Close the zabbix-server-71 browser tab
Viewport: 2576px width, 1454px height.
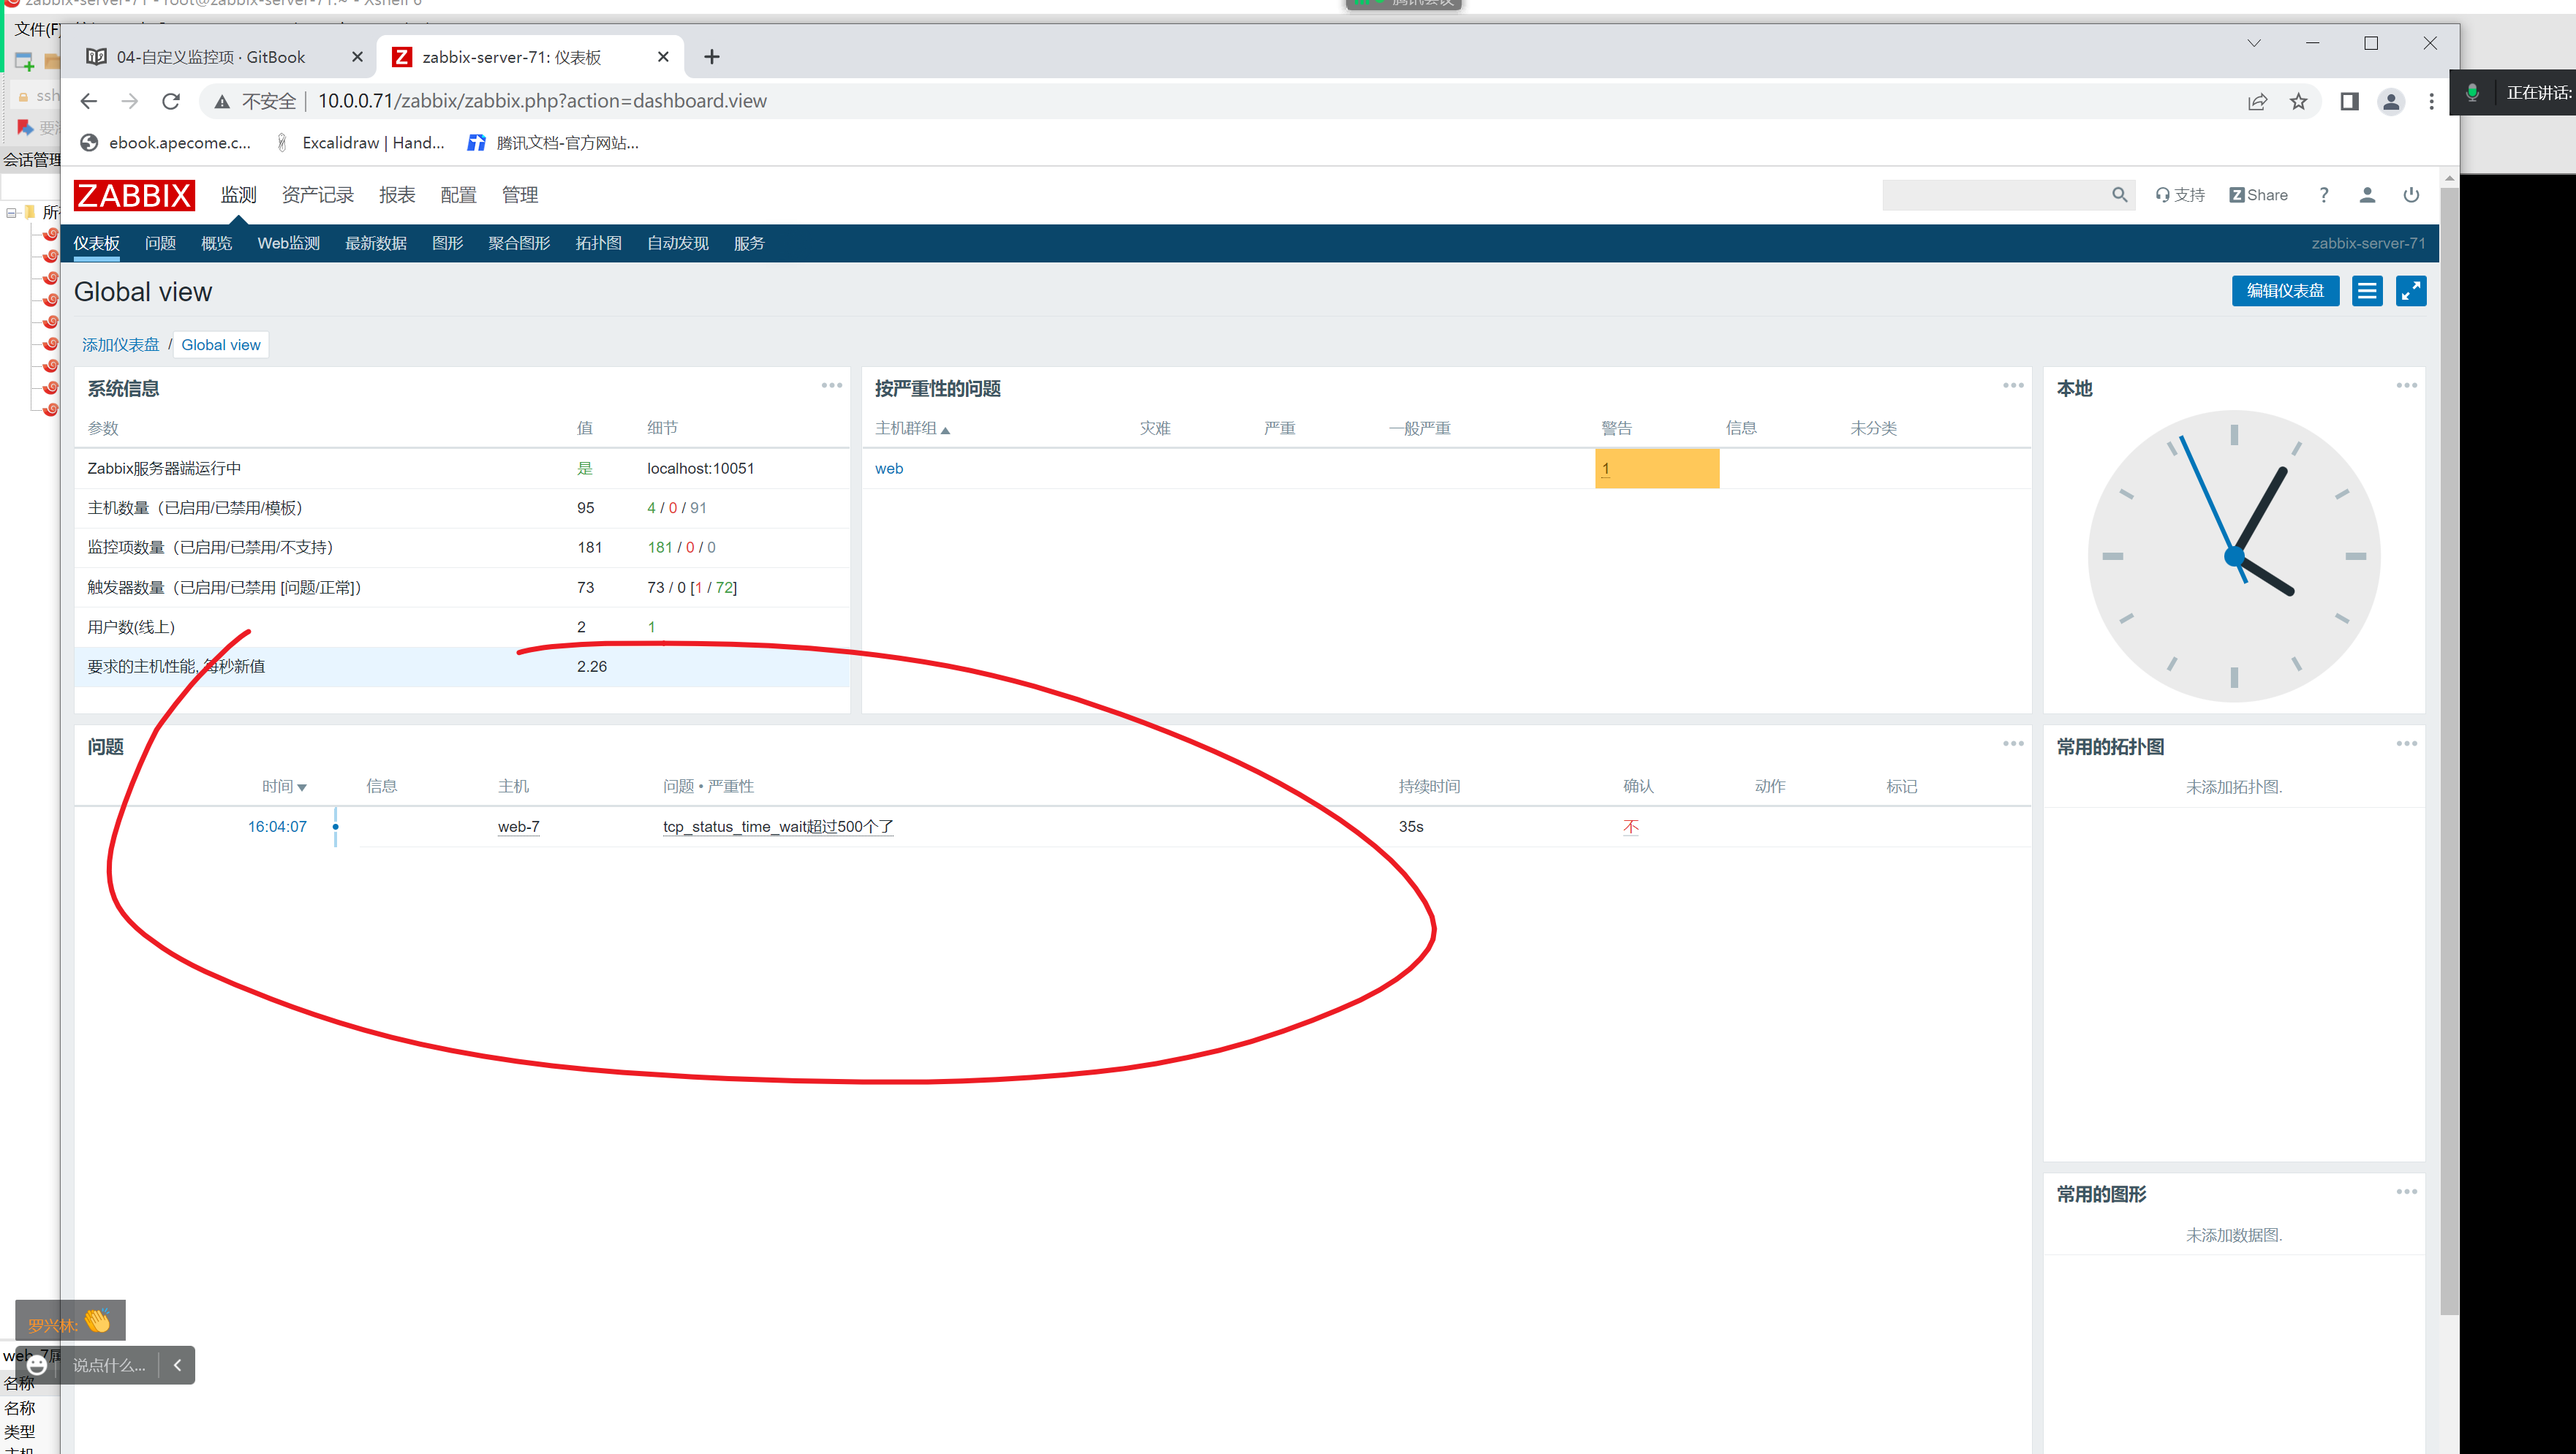[x=662, y=57]
